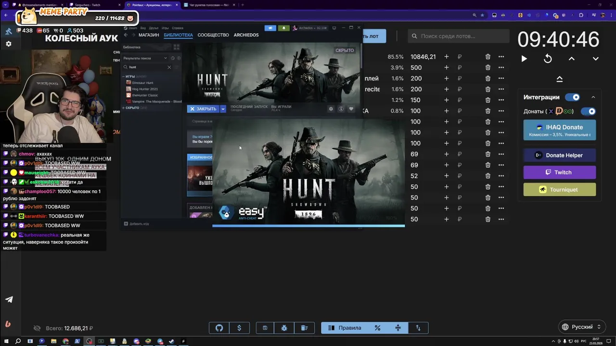Open the Pointauc auction gavel icon in sidebar

pyautogui.click(x=9, y=31)
